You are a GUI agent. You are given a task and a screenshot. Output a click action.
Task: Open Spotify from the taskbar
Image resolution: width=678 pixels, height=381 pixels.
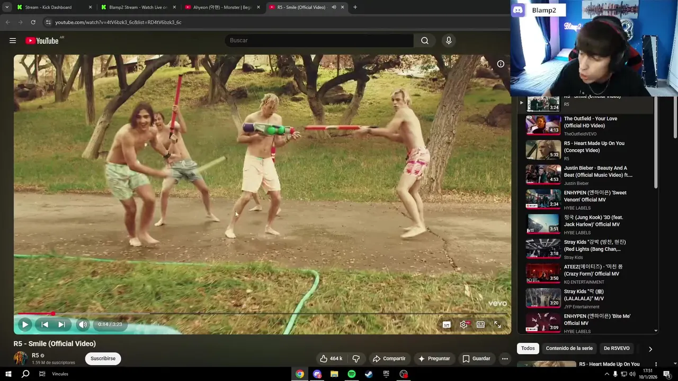[352, 374]
